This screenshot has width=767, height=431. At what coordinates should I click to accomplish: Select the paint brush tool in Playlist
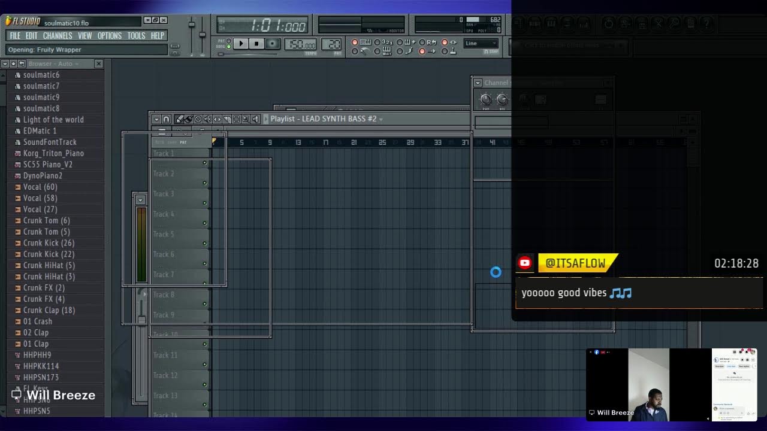pos(188,119)
